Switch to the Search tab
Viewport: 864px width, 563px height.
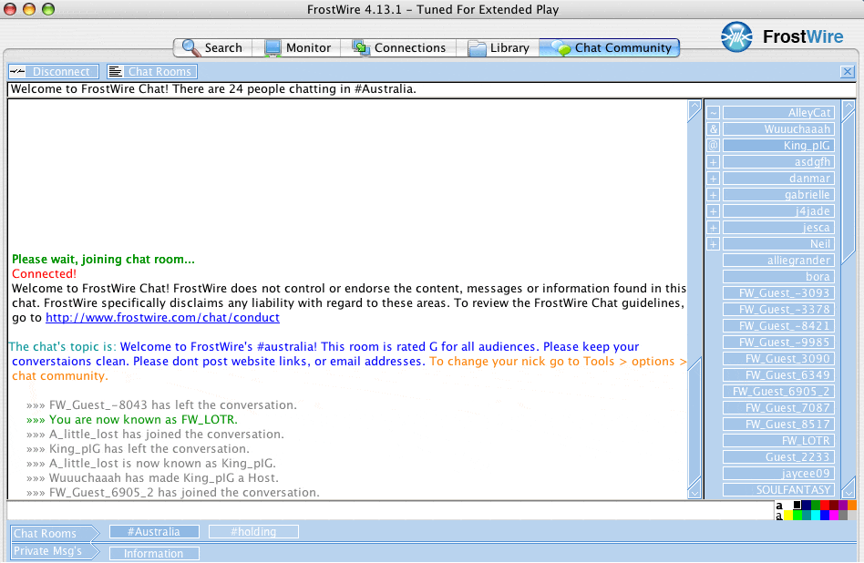tap(211, 47)
